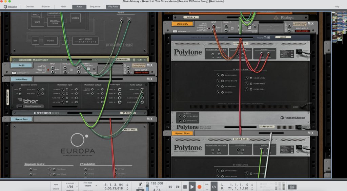This screenshot has width=347, height=191.
Task: Collapse the Noise Bass mix channel device
Action: click(x=5, y=79)
